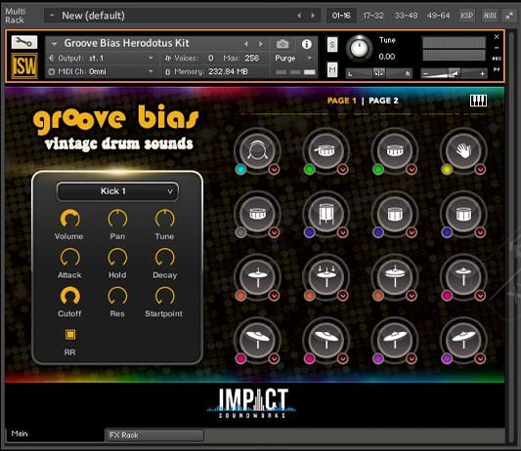Mute the instrument with M button
Image resolution: width=521 pixels, height=451 pixels.
click(x=332, y=69)
